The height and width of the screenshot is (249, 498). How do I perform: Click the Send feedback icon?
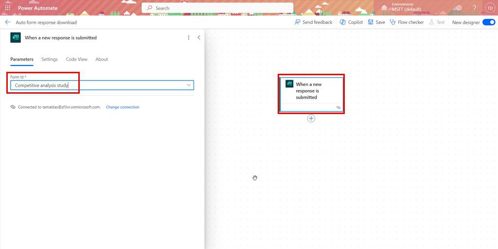click(x=298, y=22)
